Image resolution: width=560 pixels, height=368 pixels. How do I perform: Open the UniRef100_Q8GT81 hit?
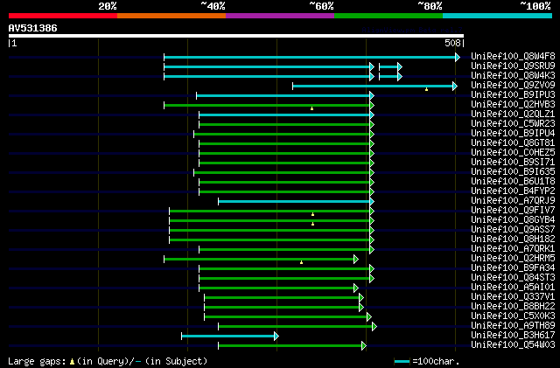pyautogui.click(x=513, y=143)
